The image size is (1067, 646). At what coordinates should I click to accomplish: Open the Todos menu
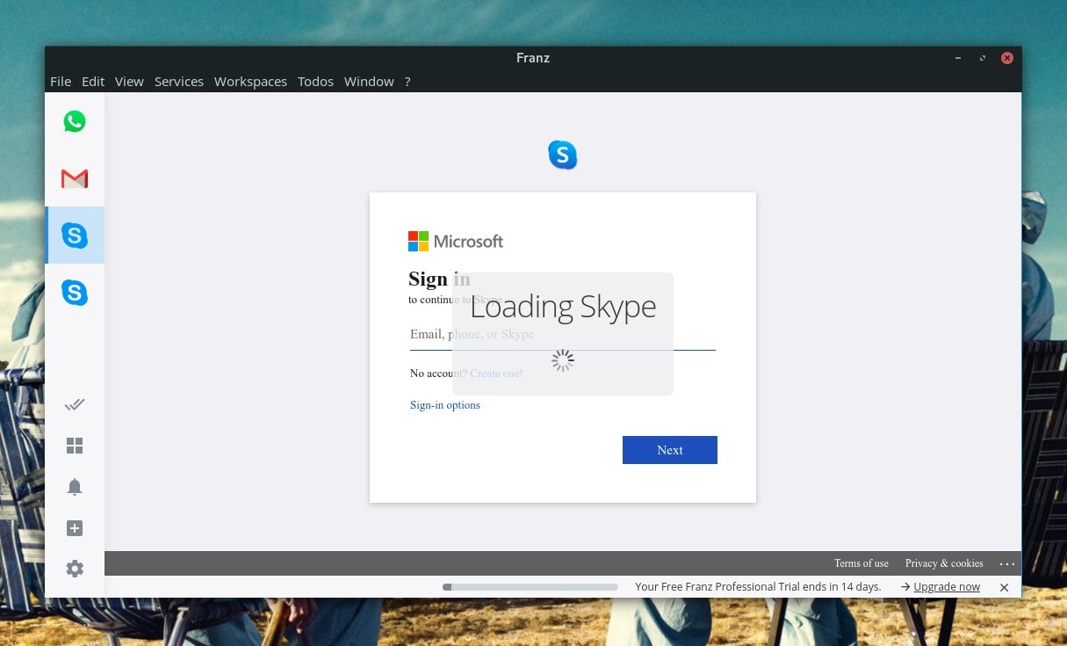(x=315, y=82)
